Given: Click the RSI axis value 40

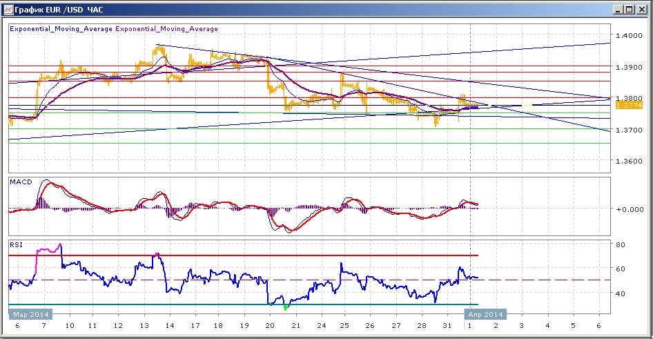Looking at the screenshot, I should [x=621, y=293].
